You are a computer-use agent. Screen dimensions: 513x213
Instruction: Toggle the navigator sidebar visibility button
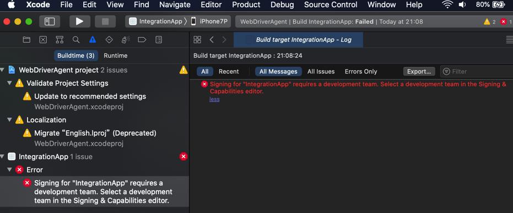[x=50, y=21]
